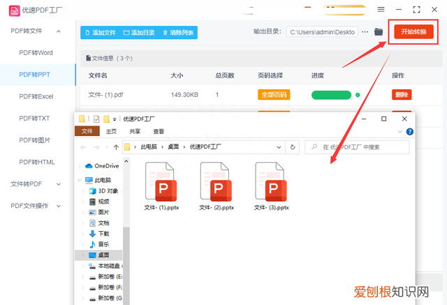
Task: Click 全部页码 for 文件- (1).pdf
Action: pyautogui.click(x=274, y=94)
